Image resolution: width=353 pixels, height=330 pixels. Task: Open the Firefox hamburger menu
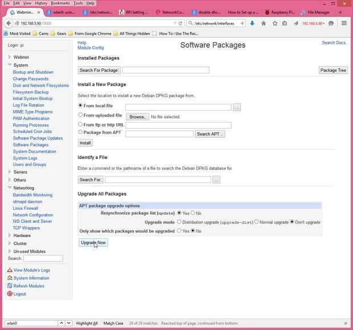[x=344, y=23]
